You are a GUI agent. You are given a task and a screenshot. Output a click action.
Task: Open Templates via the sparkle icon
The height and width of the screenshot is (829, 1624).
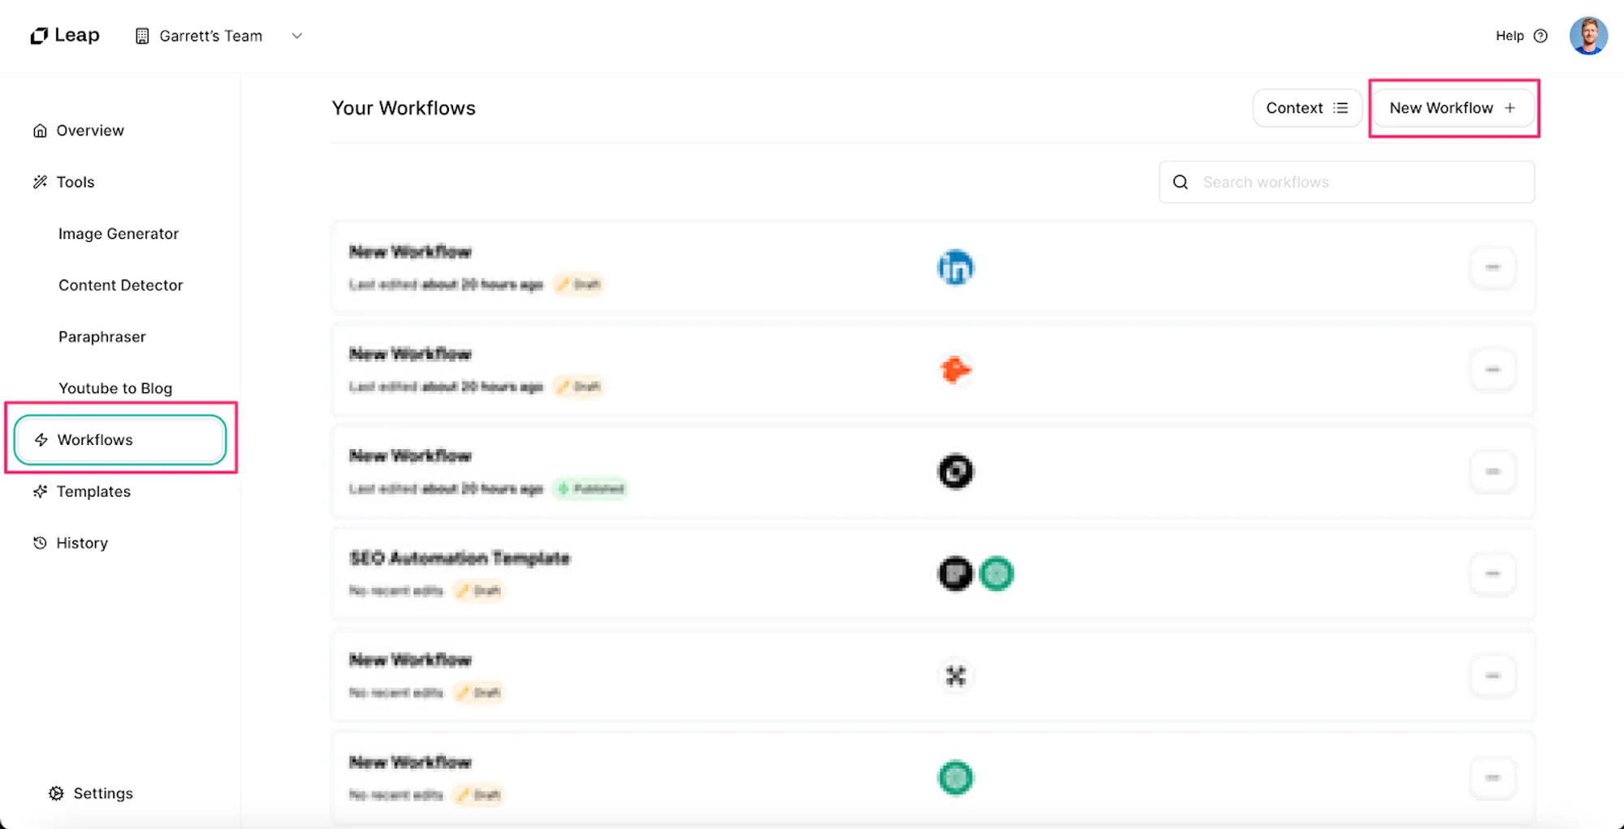(x=40, y=491)
